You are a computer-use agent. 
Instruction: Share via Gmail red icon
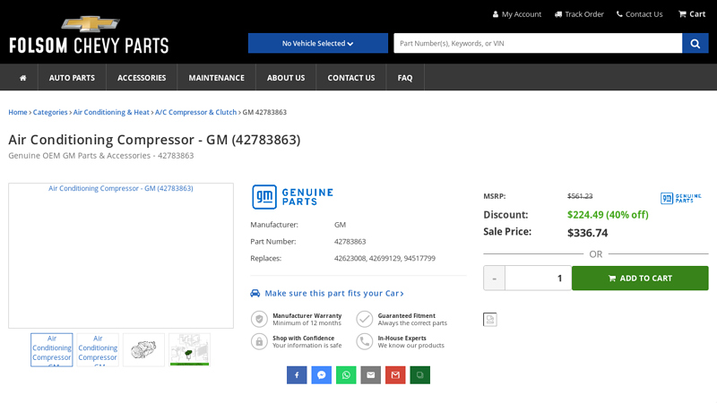click(x=395, y=375)
